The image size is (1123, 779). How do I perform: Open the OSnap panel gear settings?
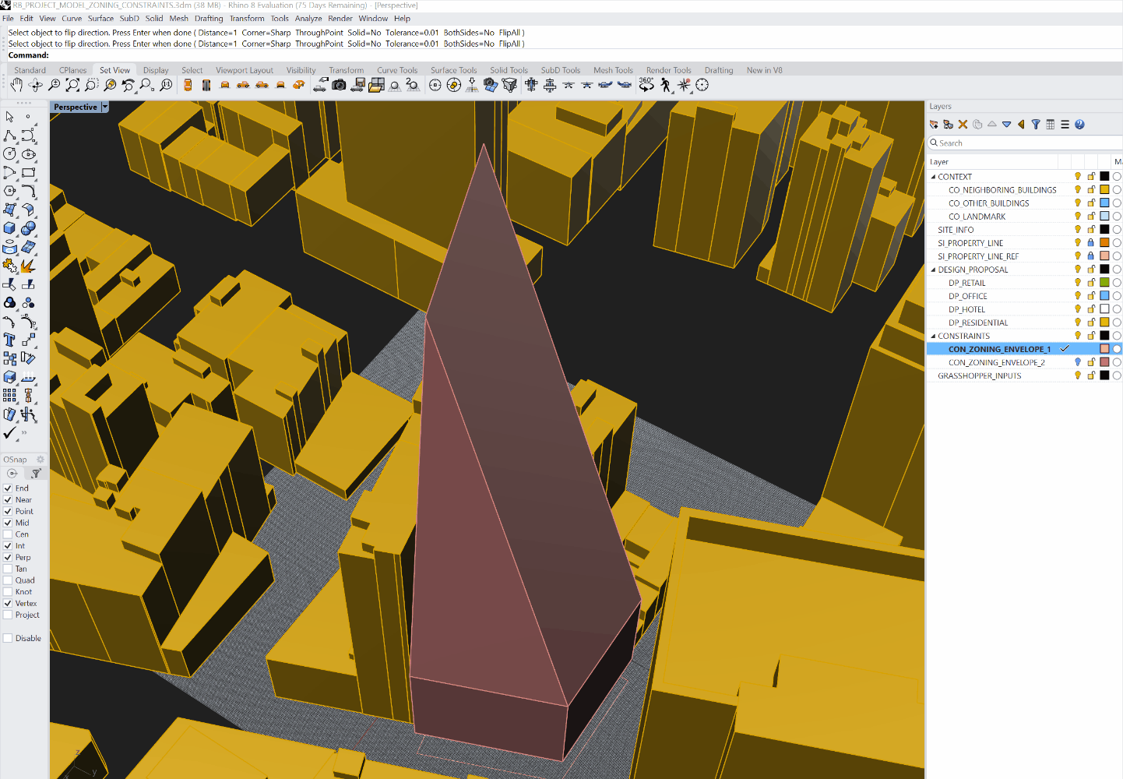(x=40, y=460)
